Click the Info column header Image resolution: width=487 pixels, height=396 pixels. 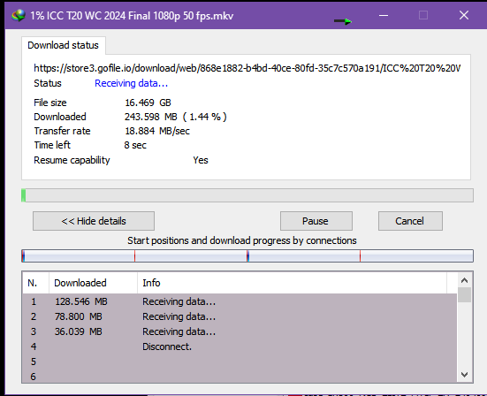coord(292,283)
